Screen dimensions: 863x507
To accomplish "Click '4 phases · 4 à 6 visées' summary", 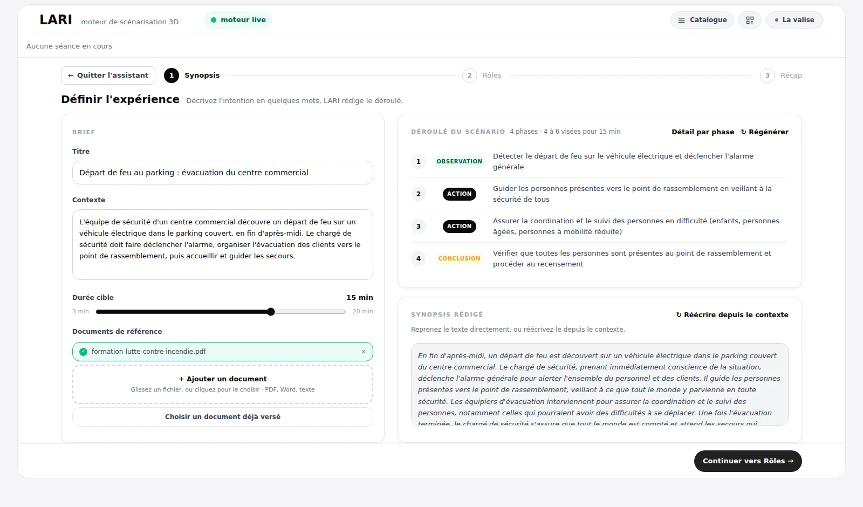I will click(x=565, y=132).
